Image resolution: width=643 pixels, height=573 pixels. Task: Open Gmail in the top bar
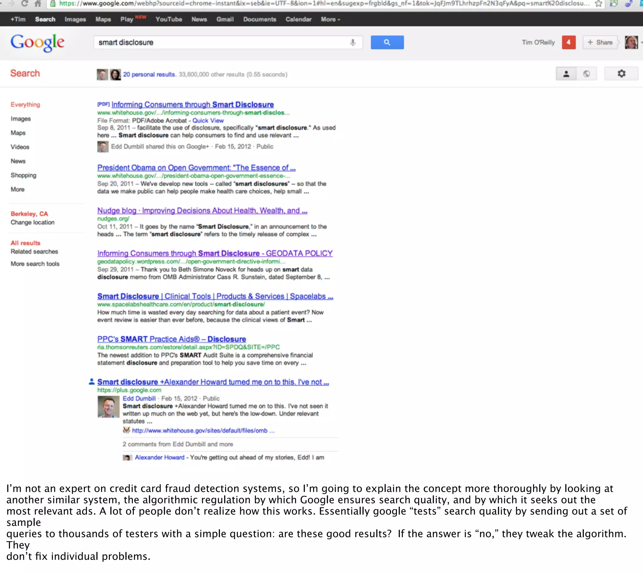pos(225,19)
